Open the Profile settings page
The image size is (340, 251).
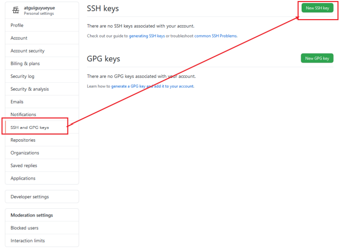pos(17,25)
